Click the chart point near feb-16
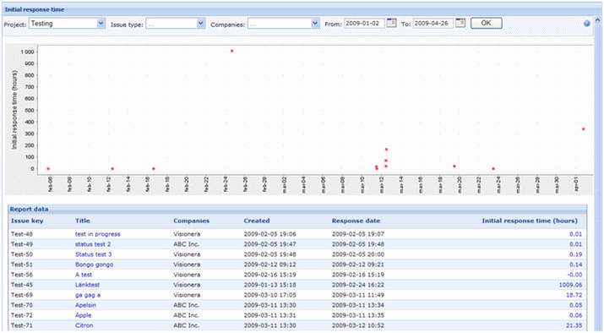The width and height of the screenshot is (604, 333). coord(153,169)
